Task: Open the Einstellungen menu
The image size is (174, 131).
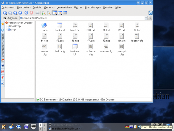Action: coord(93,8)
